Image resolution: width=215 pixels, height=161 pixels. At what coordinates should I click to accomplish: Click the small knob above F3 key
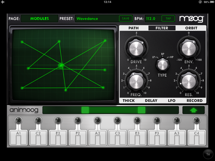(x=157, y=120)
